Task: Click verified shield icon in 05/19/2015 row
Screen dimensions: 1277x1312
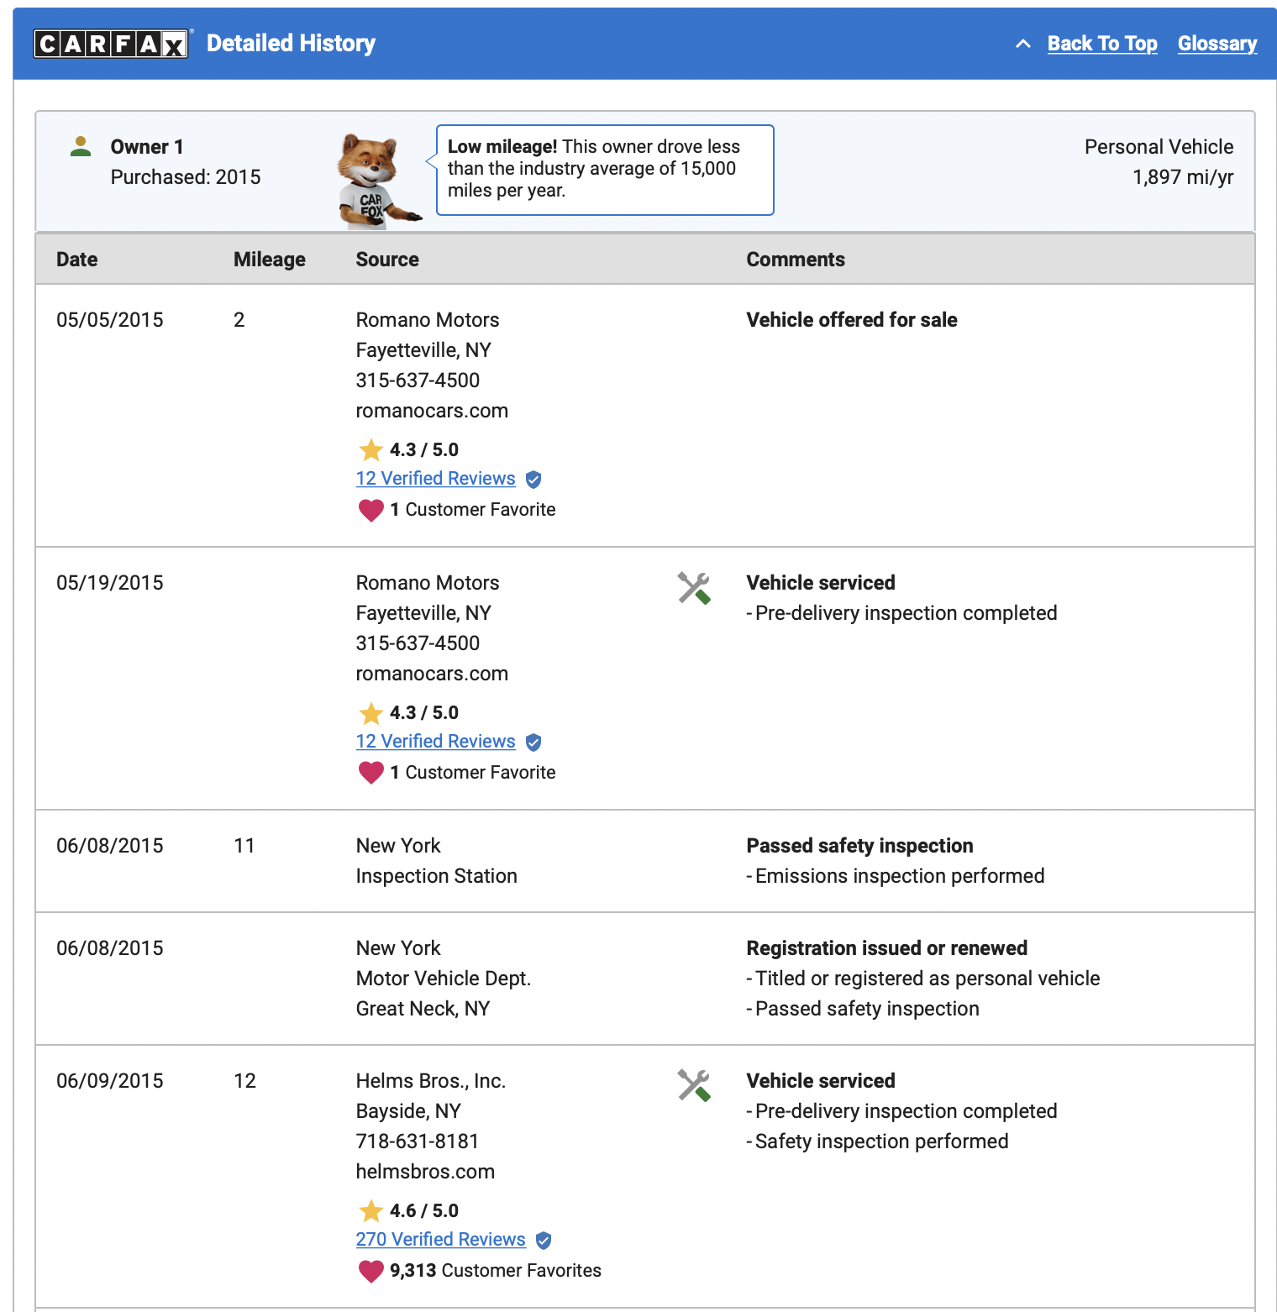Action: (x=533, y=743)
